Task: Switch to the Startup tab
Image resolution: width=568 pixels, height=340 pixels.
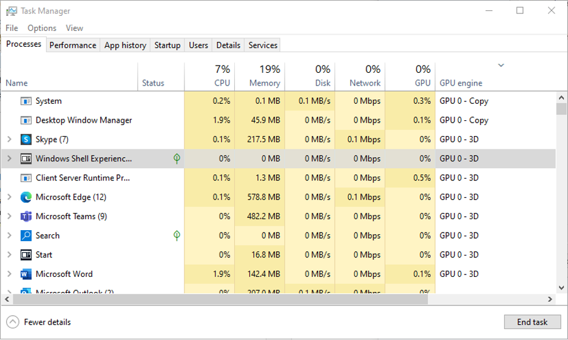Action: tap(167, 45)
